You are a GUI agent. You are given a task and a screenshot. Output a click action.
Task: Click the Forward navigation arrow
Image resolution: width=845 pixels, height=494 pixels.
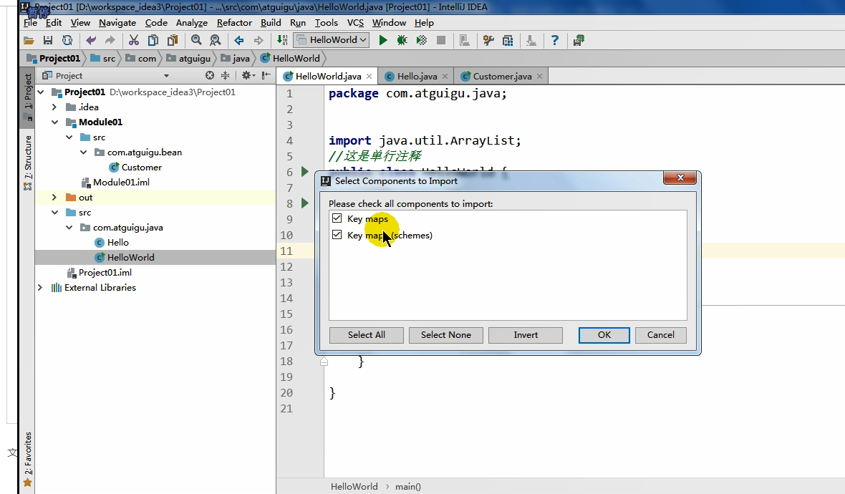click(258, 40)
